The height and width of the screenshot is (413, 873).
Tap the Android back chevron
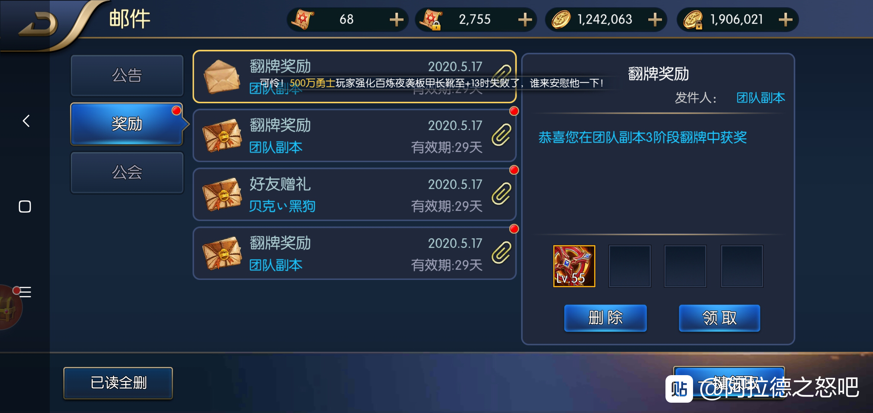(26, 121)
